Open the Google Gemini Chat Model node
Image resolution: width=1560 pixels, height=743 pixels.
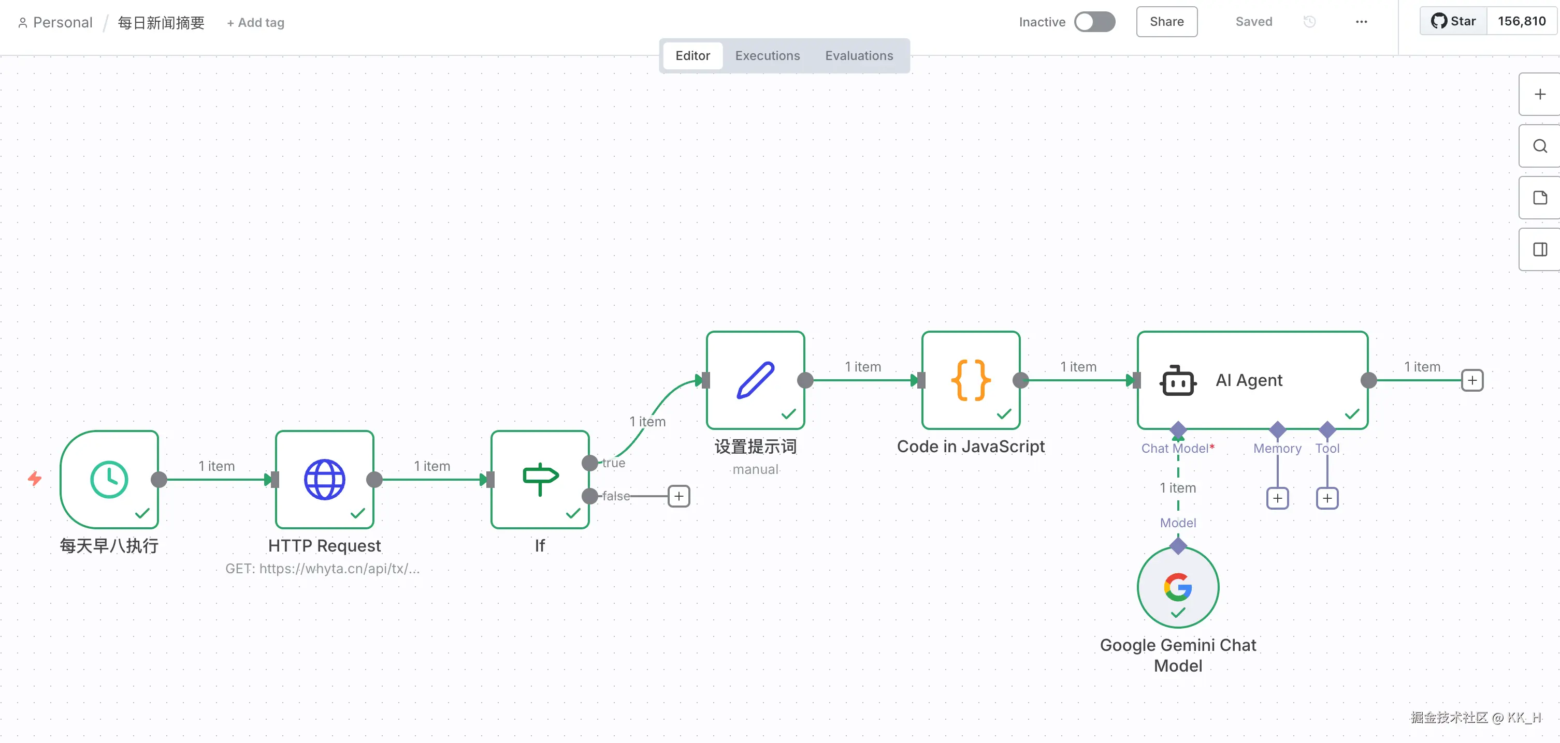1178,587
